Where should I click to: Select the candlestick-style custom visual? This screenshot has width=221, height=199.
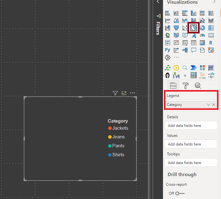click(176, 75)
